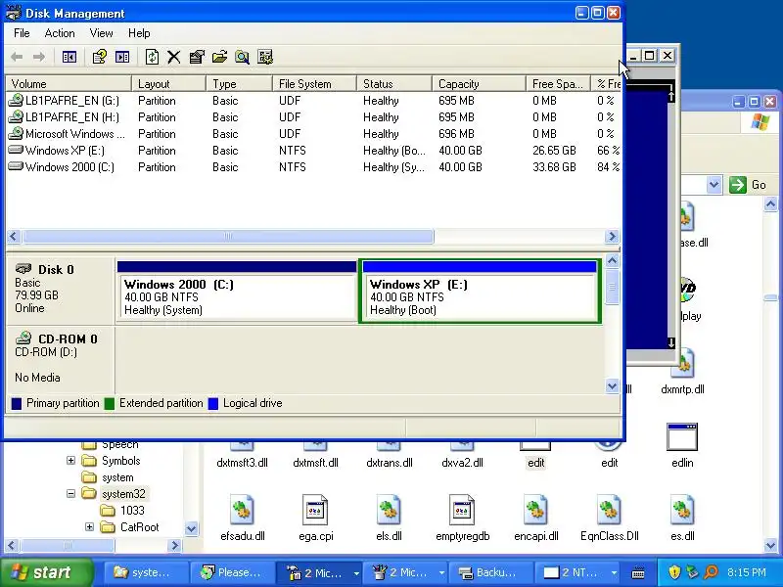Image resolution: width=783 pixels, height=587 pixels.
Task: Click the Go button in Explorer window
Action: (748, 185)
